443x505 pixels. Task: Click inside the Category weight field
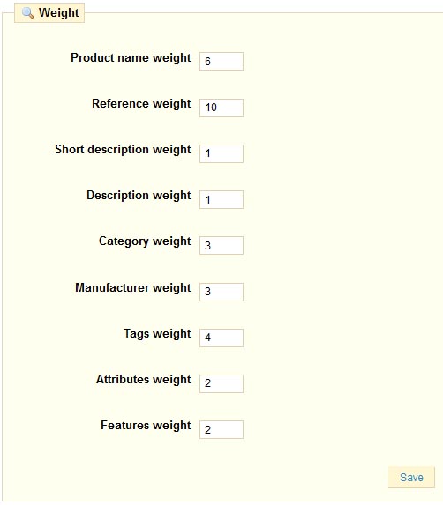click(221, 245)
